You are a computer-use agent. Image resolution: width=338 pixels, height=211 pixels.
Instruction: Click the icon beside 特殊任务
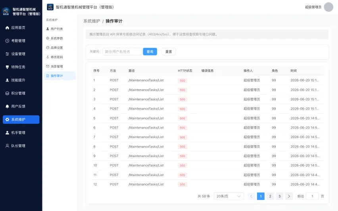[x=7, y=67]
